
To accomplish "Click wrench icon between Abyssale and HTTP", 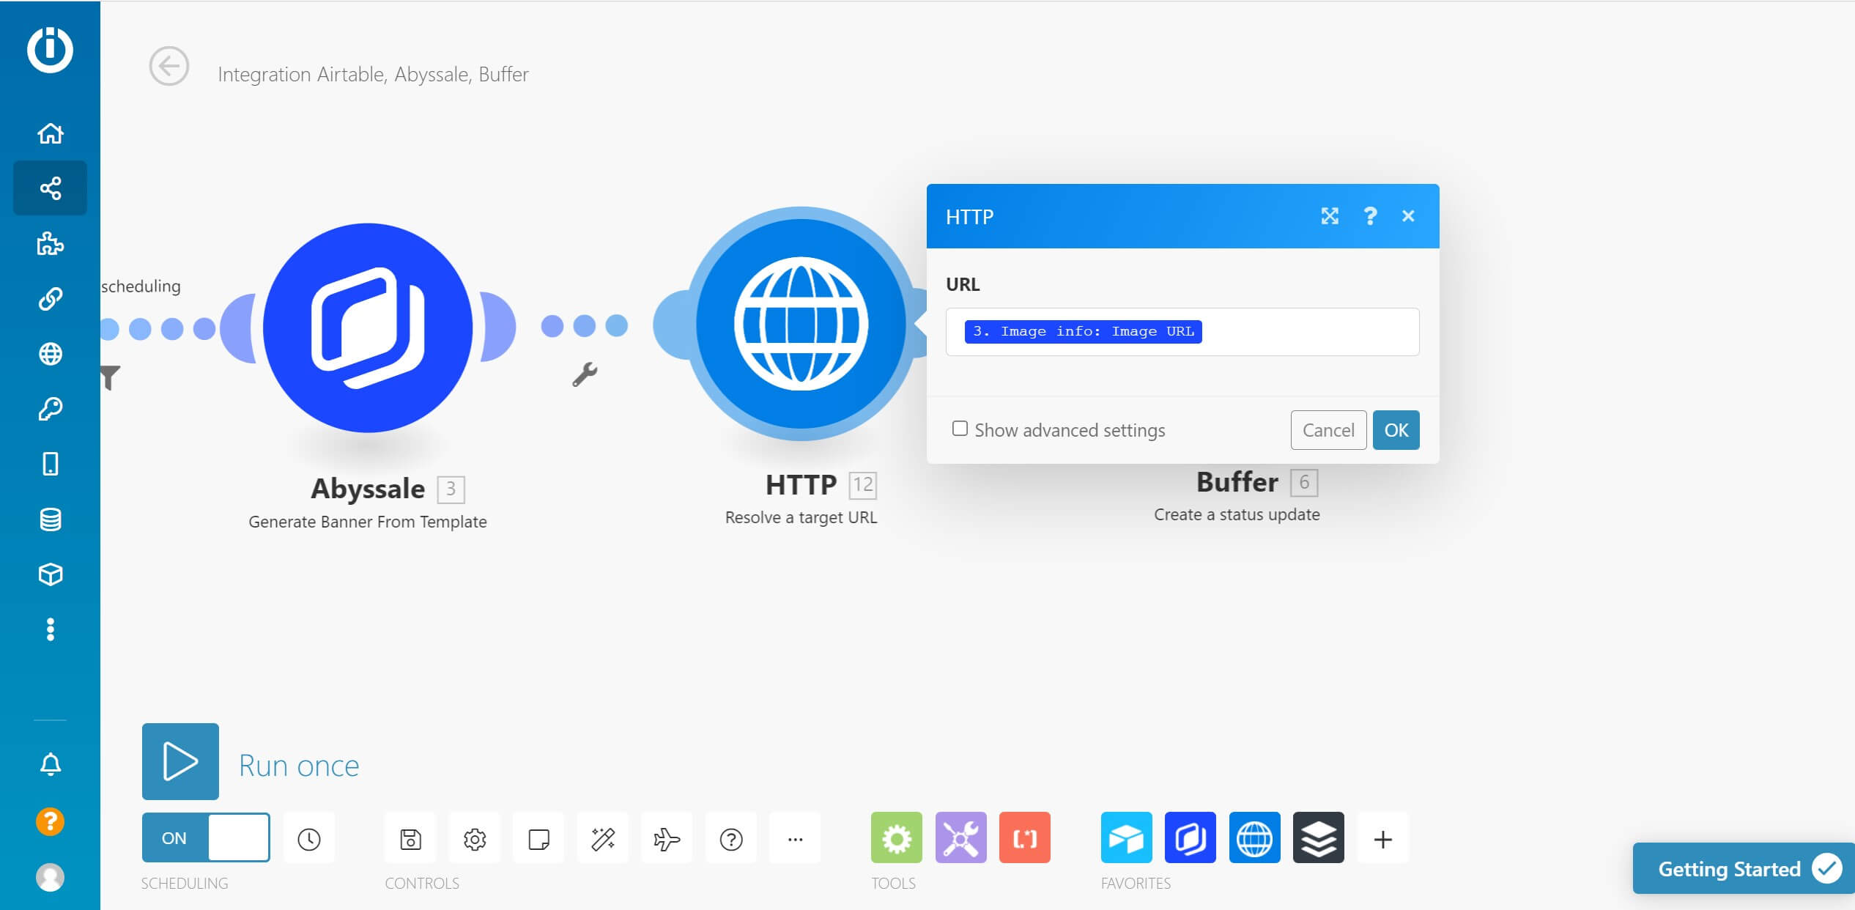I will coord(585,374).
